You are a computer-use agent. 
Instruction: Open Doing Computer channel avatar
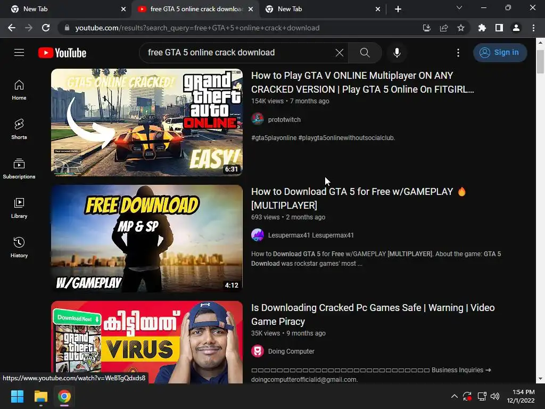pos(258,351)
